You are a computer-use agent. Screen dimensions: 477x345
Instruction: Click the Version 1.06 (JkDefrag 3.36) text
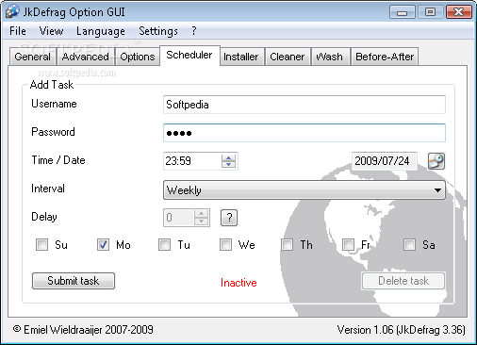click(401, 330)
